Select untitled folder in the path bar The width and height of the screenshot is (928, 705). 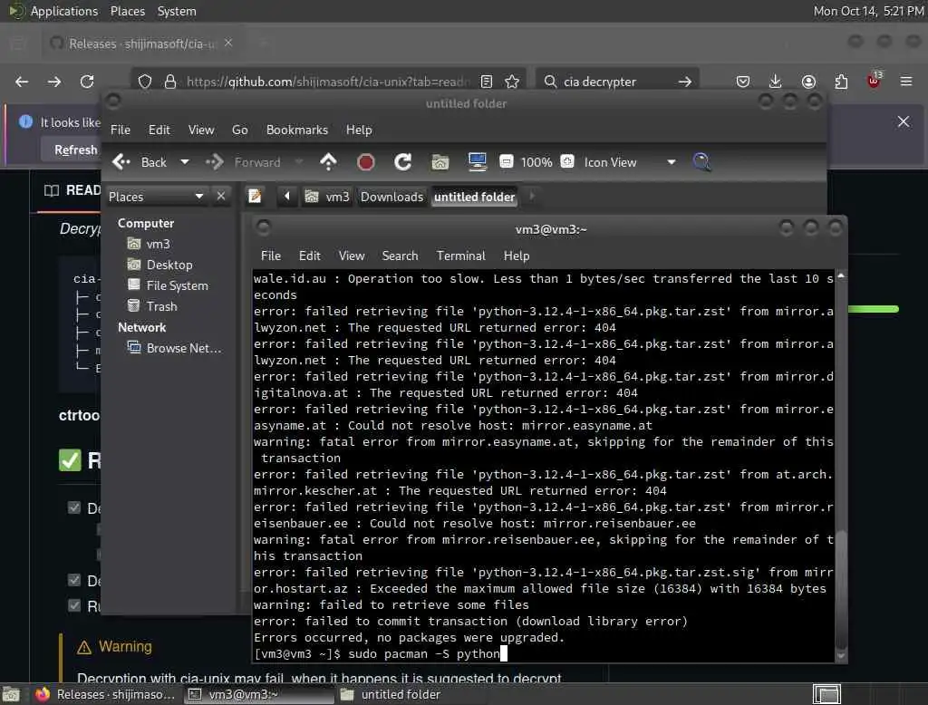click(x=475, y=197)
